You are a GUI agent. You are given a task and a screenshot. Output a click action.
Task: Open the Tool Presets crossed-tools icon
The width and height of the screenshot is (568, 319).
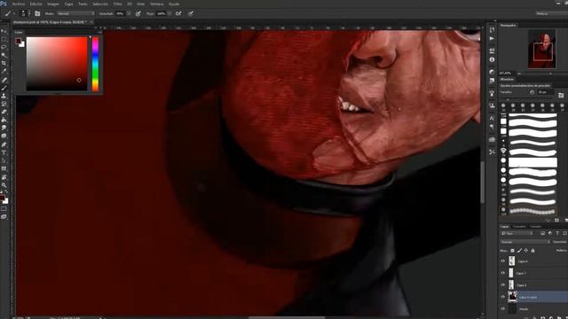[x=492, y=152]
